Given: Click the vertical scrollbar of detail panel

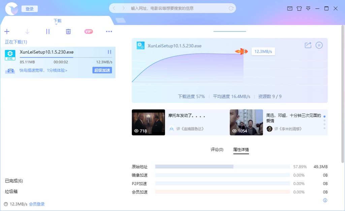Looking at the screenshot, I should tap(343, 94).
